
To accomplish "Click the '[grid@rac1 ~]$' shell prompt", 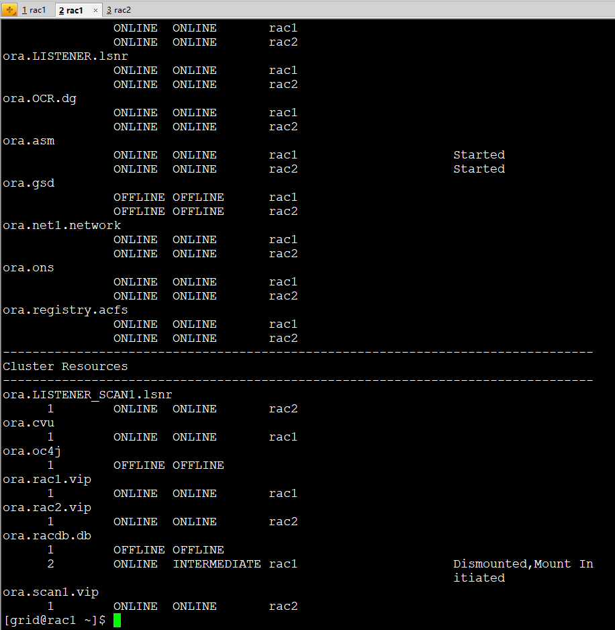I will (54, 621).
